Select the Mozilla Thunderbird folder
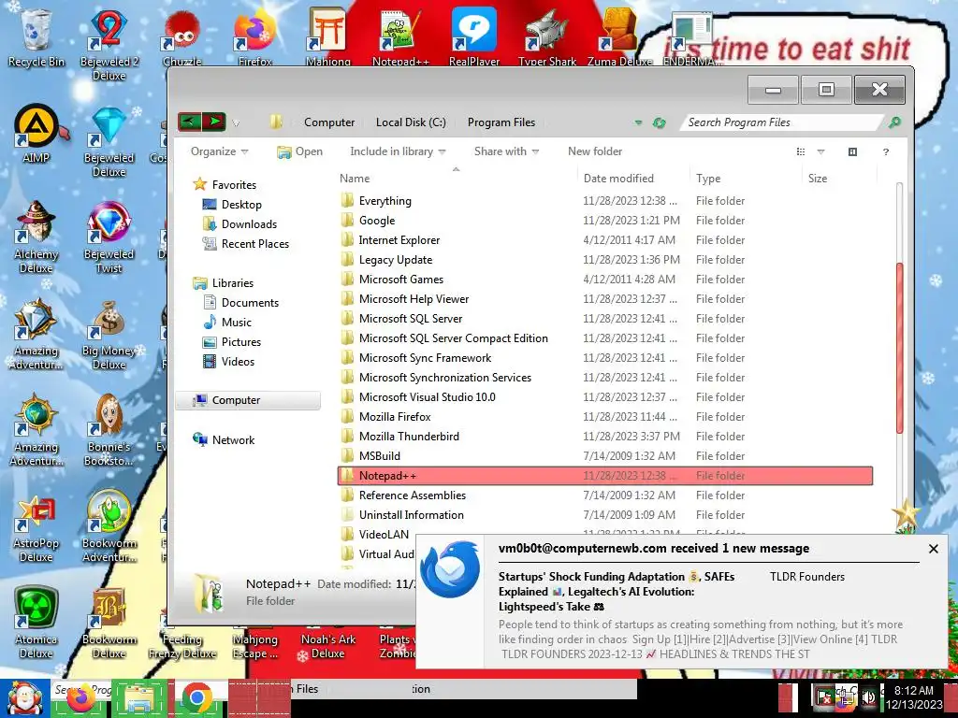The image size is (958, 718). 605,436
